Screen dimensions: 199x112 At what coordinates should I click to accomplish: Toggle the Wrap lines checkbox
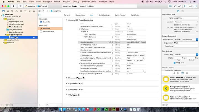(174, 63)
